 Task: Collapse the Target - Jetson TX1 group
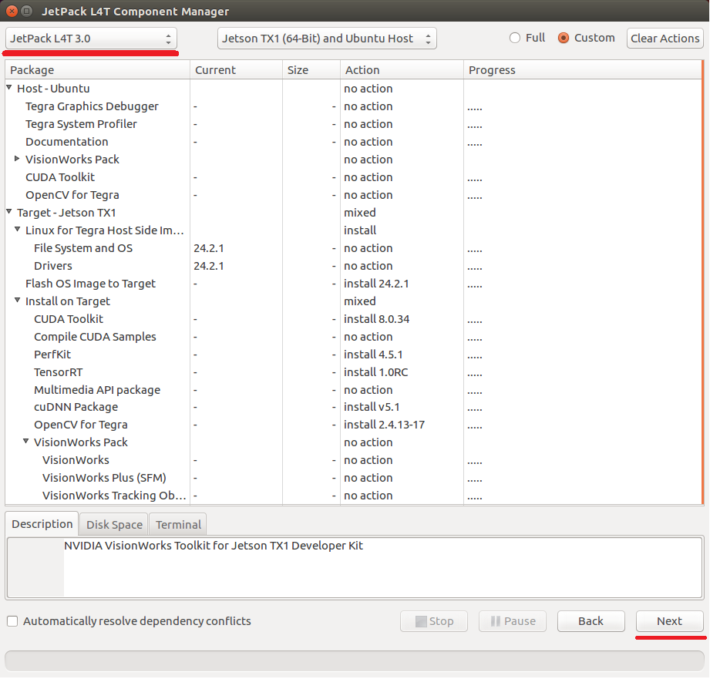9,213
